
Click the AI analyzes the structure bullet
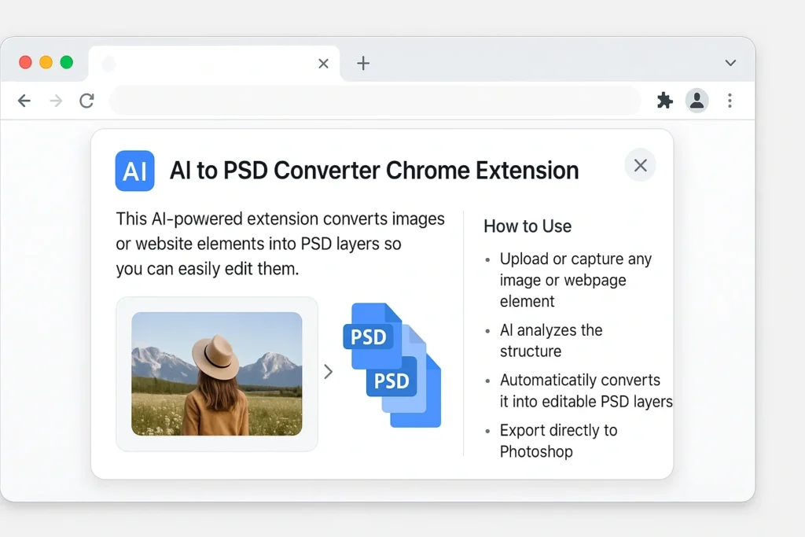(x=550, y=340)
